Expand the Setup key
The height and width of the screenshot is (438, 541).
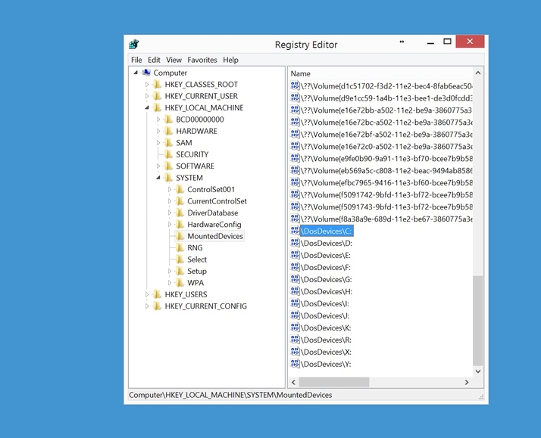click(170, 272)
